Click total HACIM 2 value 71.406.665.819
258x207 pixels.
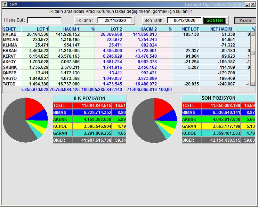(x=142, y=90)
